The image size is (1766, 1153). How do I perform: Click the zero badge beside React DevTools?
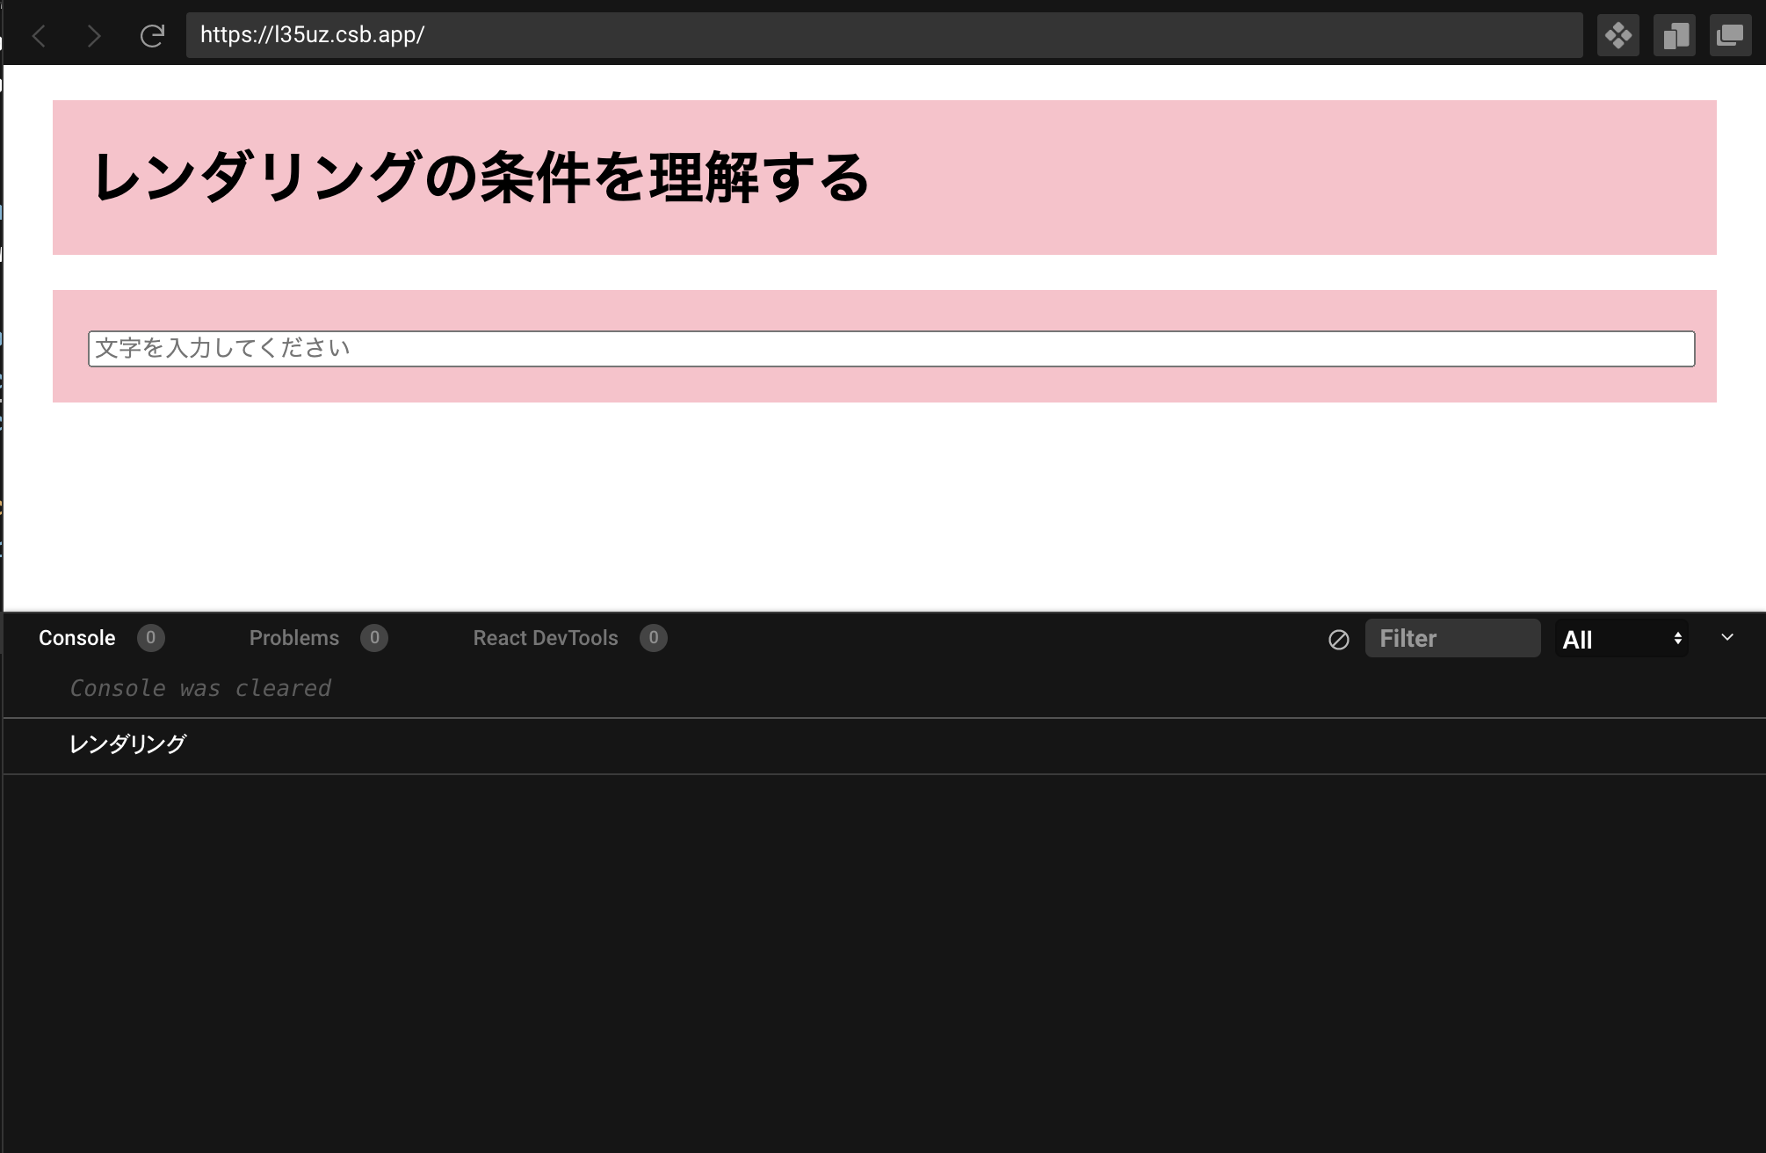(x=654, y=638)
